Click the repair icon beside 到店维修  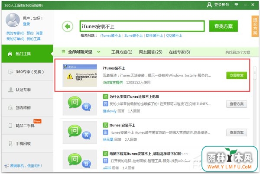[x=10, y=108]
